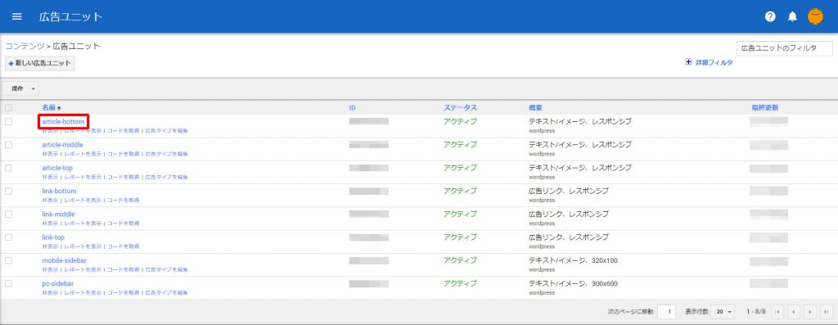Screen dimensions: 838x325
Task: Click 'テキスト/イメージ、300x600' summary text
Action: point(573,283)
